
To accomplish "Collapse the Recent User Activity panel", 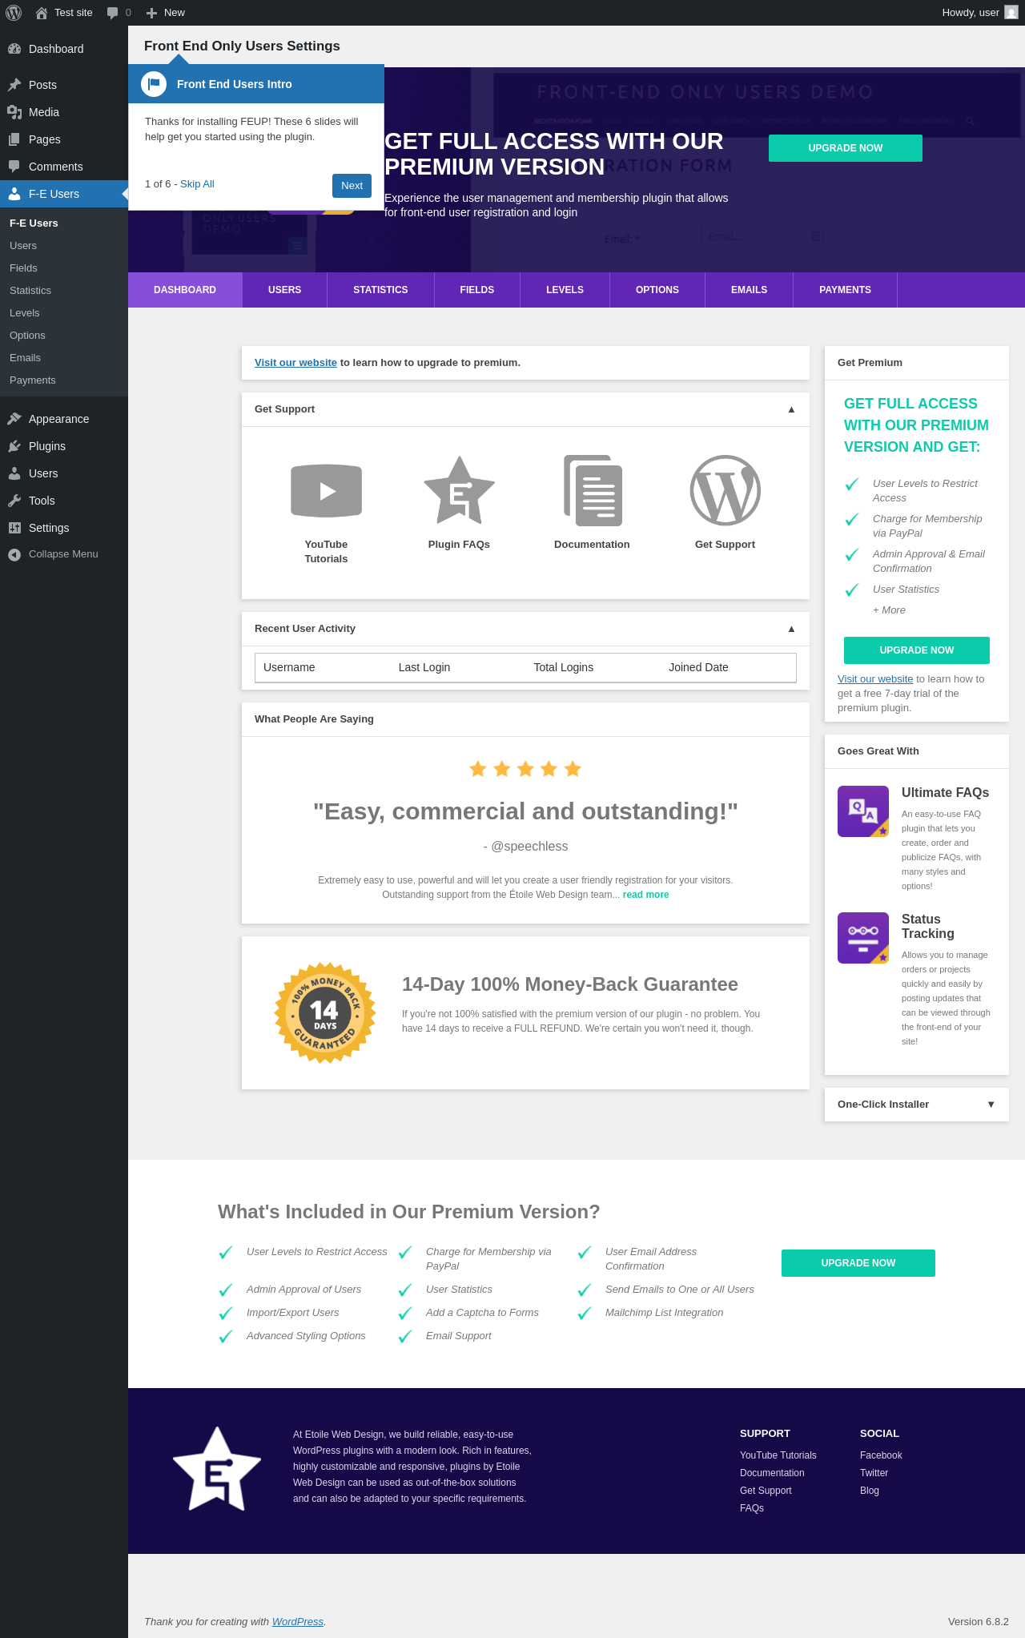I will 791,629.
